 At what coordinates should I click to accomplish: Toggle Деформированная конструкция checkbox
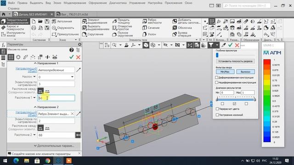pos(216,77)
